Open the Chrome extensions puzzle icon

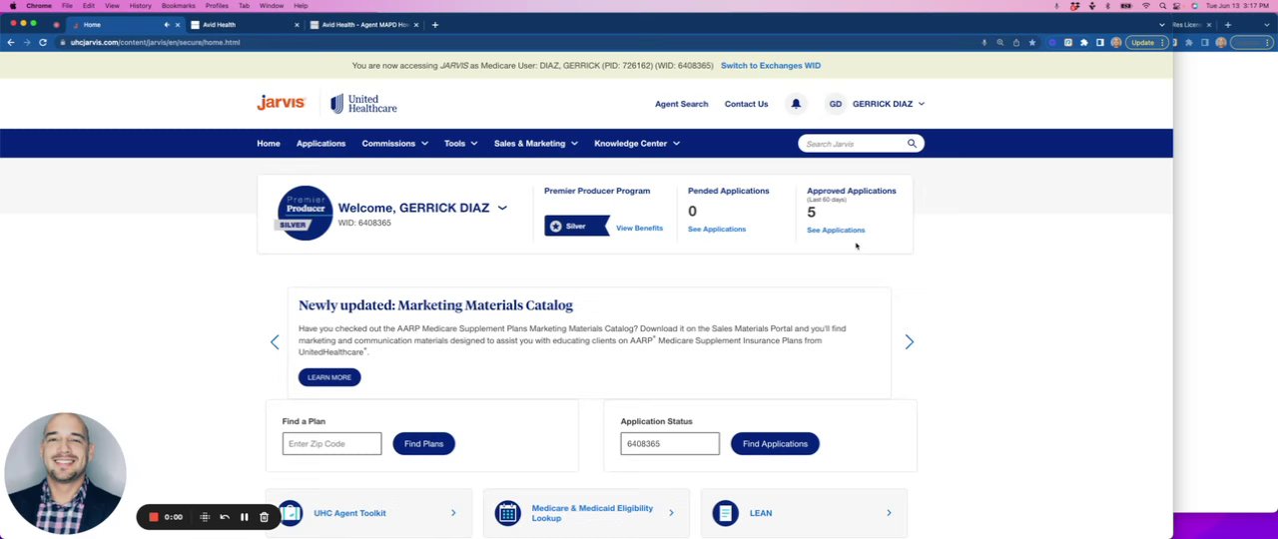[1084, 43]
